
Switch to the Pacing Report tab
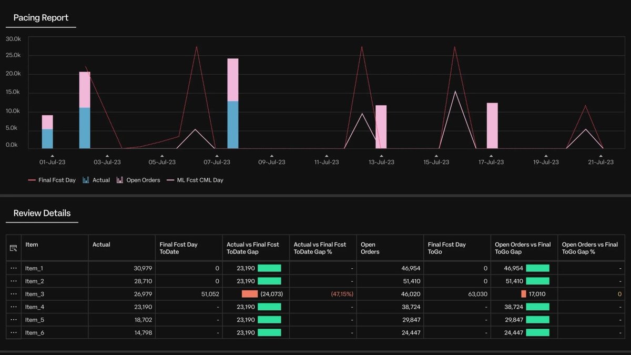click(x=41, y=18)
